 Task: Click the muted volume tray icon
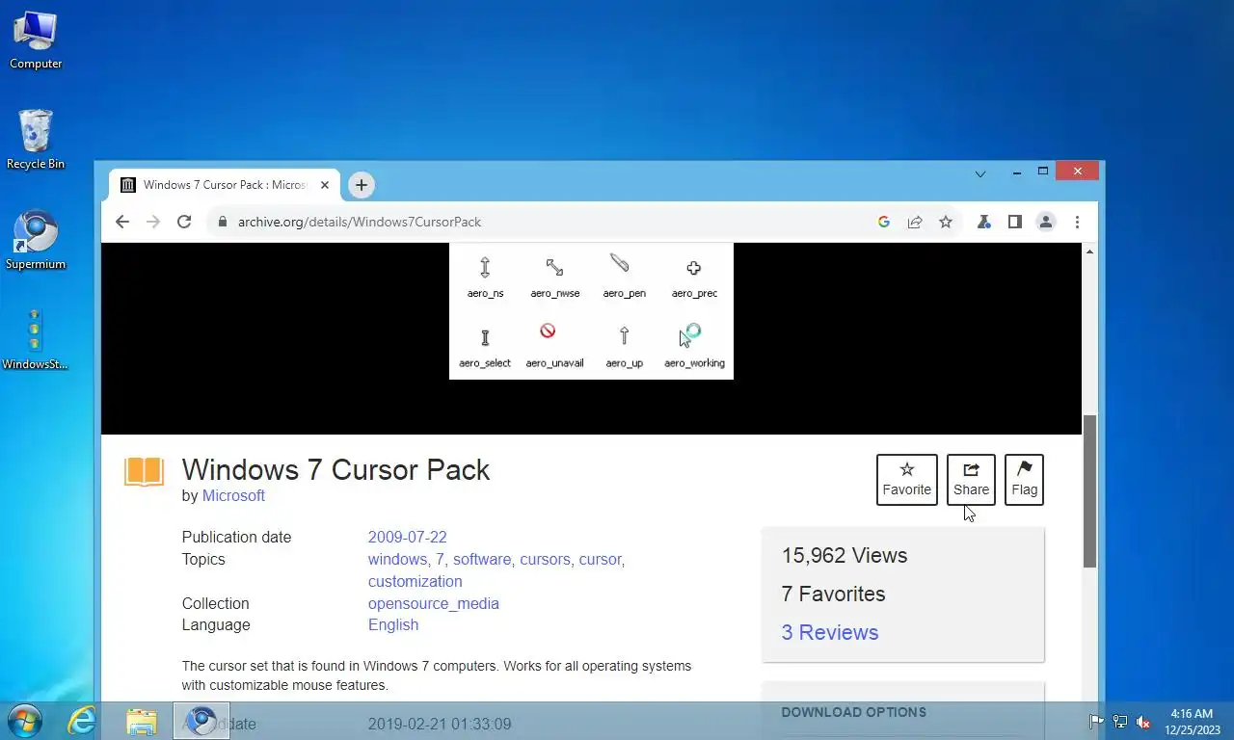(x=1143, y=721)
